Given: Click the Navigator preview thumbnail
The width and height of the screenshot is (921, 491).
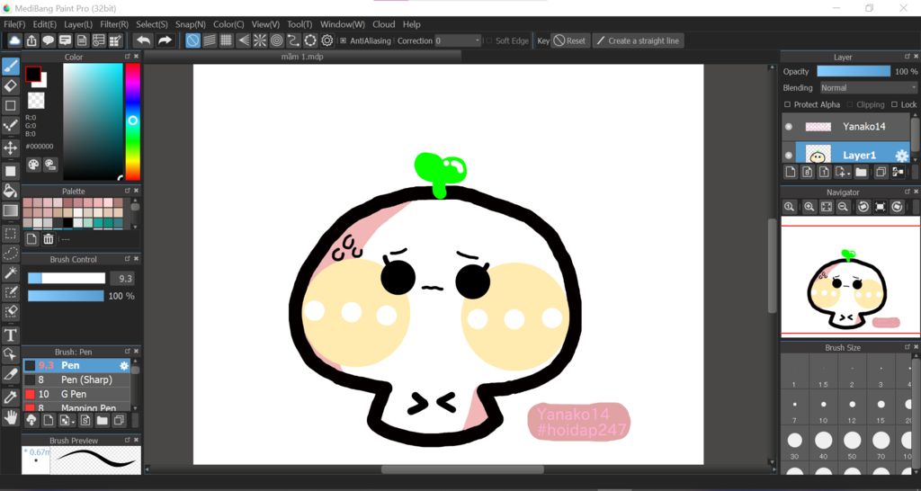Looking at the screenshot, I should pos(850,277).
